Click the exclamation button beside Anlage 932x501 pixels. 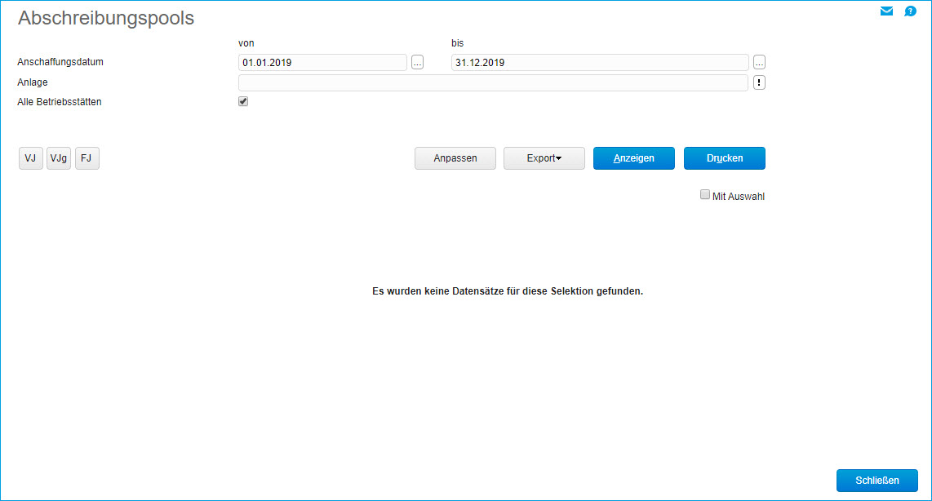pyautogui.click(x=759, y=82)
